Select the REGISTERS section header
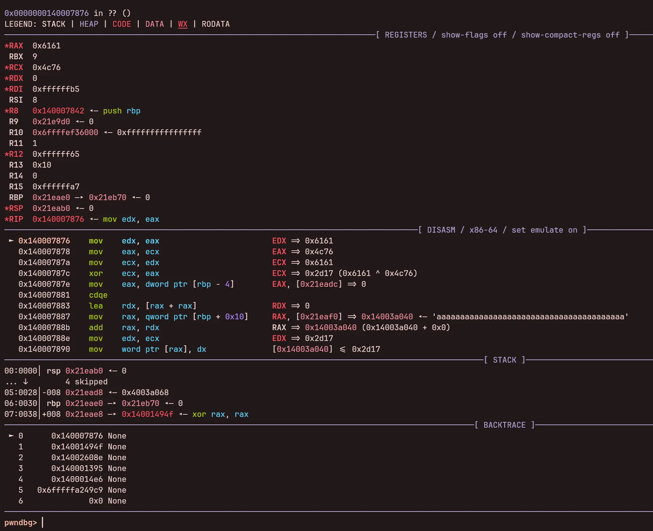653x531 pixels. [x=405, y=35]
